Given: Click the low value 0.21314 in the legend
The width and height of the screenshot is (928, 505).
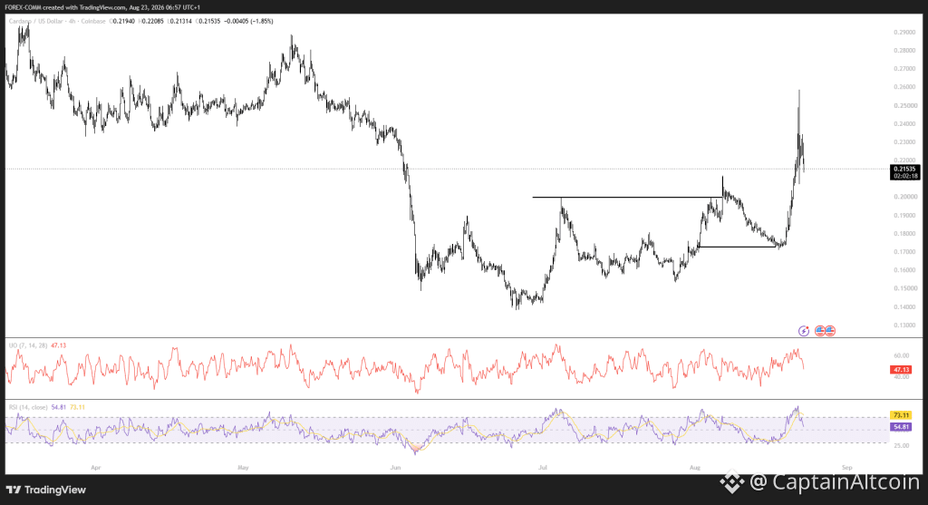Looking at the screenshot, I should tap(179, 22).
